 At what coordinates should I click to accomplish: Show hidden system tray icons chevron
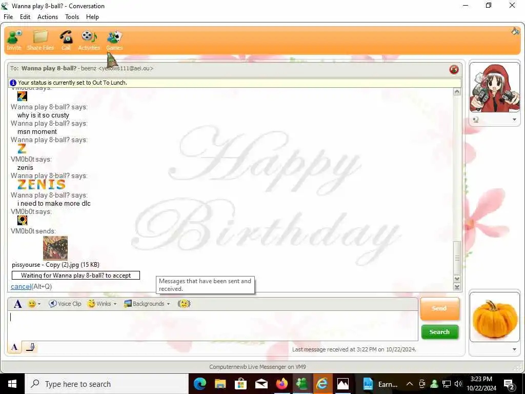pyautogui.click(x=410, y=384)
